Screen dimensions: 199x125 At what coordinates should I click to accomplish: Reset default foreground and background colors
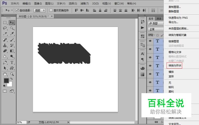point(5,86)
